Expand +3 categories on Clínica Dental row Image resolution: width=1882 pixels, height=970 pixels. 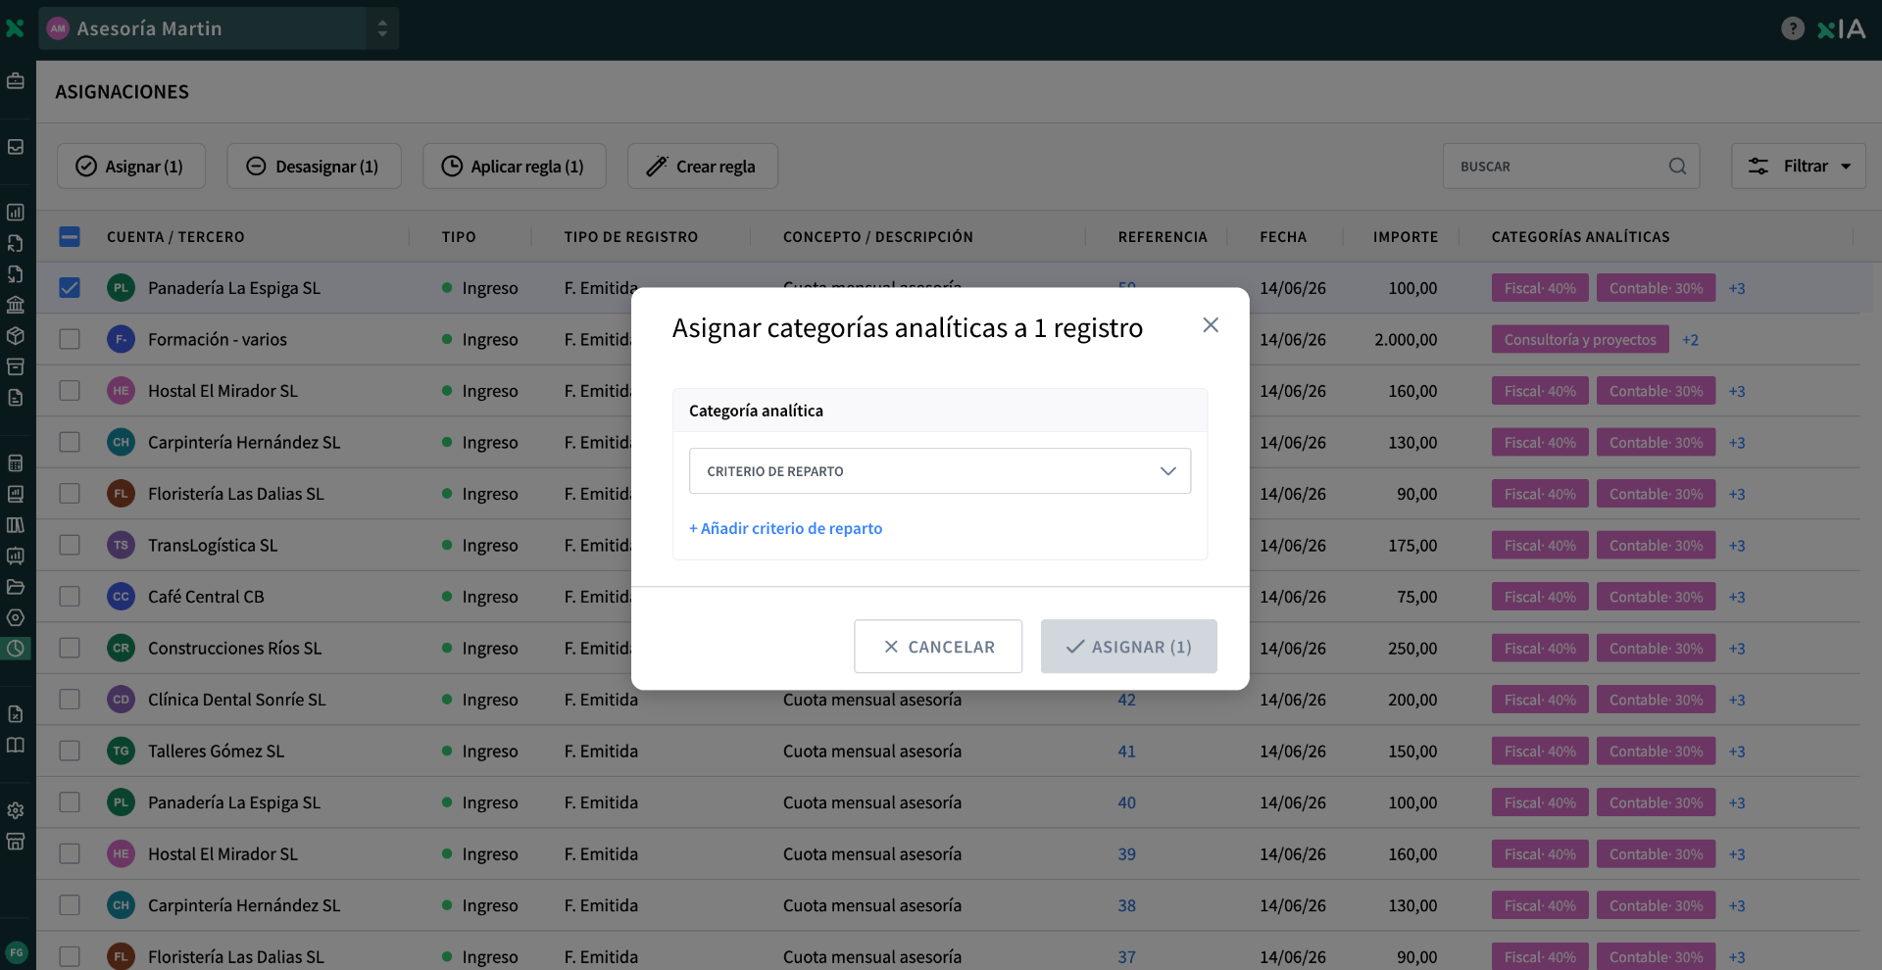[x=1737, y=700]
